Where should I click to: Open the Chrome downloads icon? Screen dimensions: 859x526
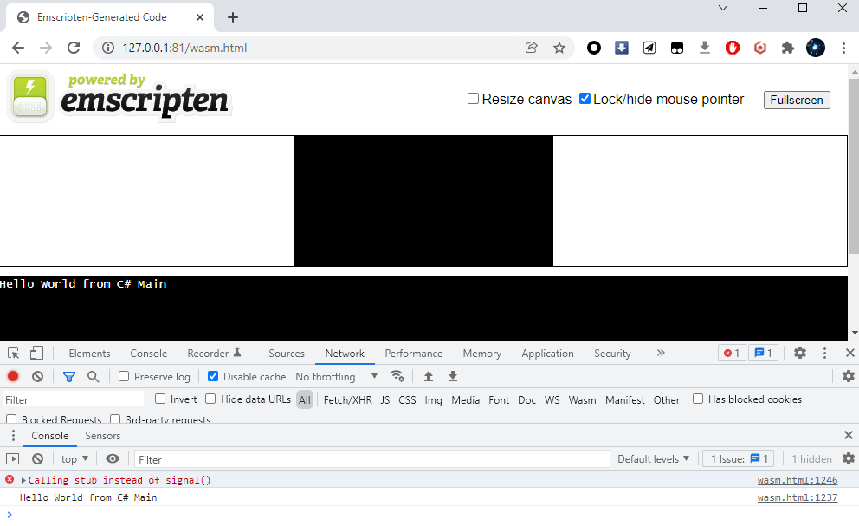(705, 48)
